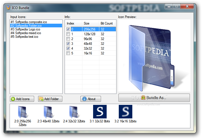Click the 256x256 size cell
The height and width of the screenshot is (139, 202).
91,29
